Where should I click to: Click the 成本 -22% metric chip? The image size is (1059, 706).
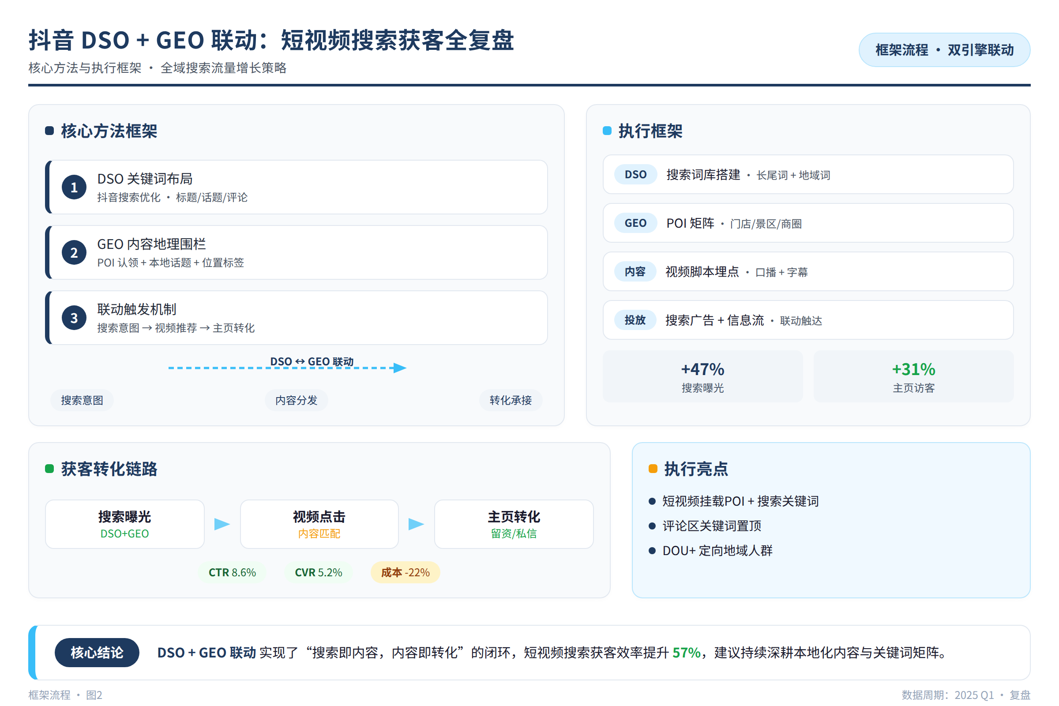coord(405,572)
